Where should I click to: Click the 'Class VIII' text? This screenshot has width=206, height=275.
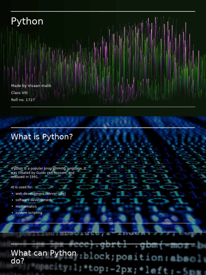tap(19, 93)
